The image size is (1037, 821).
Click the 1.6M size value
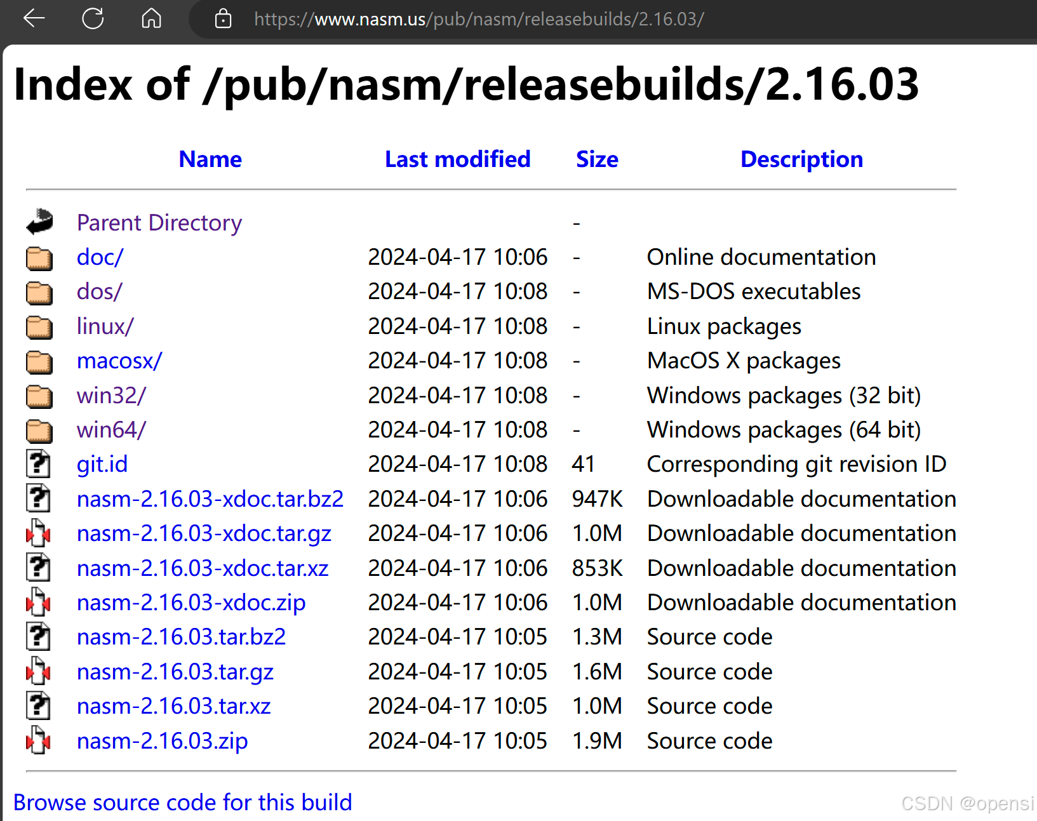[x=597, y=672]
